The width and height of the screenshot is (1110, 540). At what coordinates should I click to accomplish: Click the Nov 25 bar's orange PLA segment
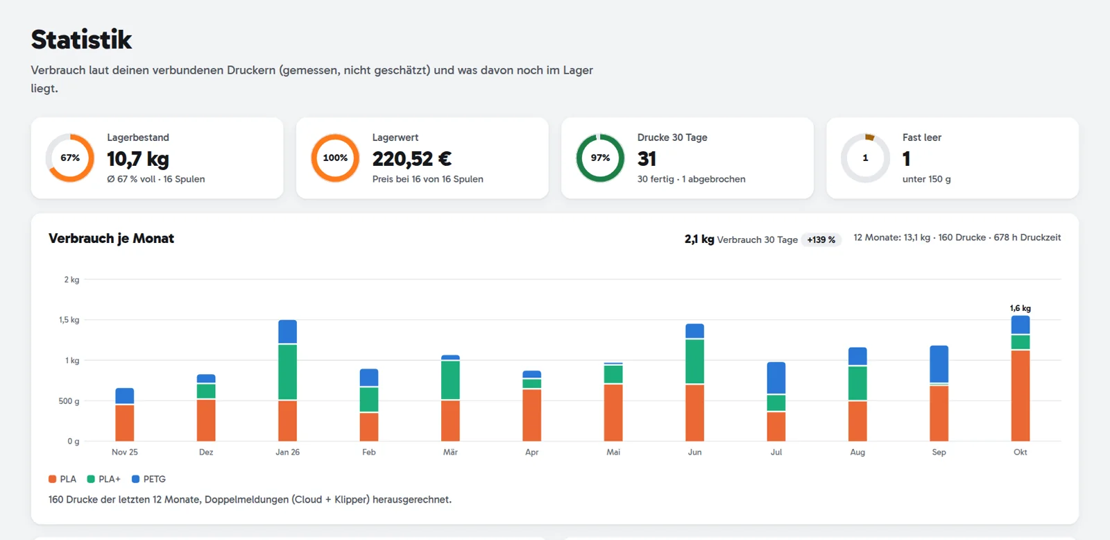coord(125,423)
